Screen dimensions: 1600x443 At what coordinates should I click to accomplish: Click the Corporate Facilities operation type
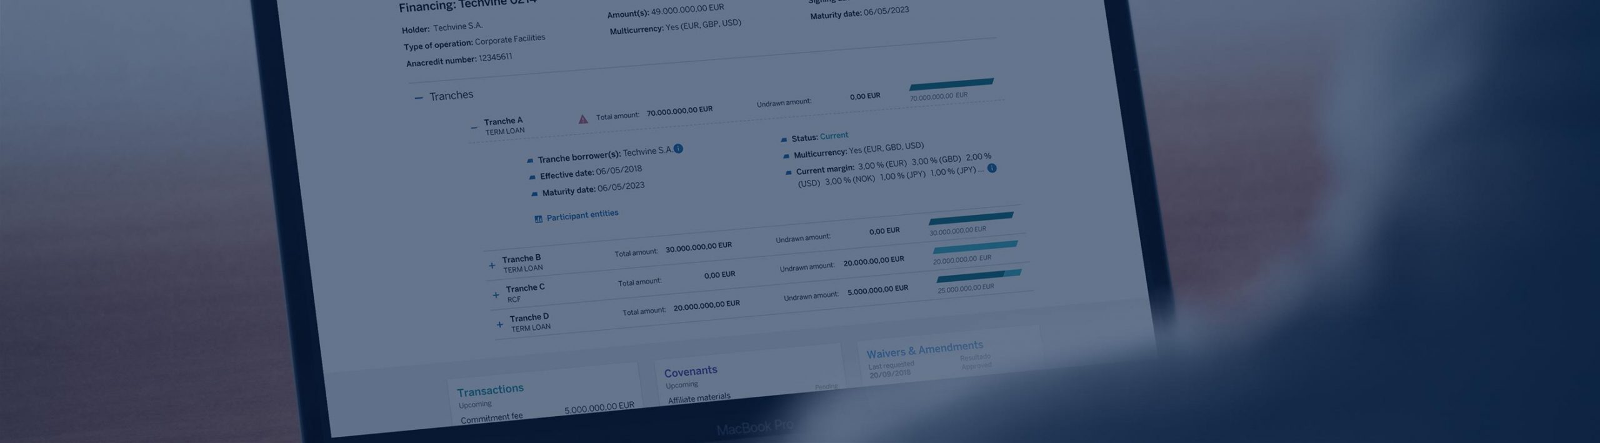click(510, 41)
